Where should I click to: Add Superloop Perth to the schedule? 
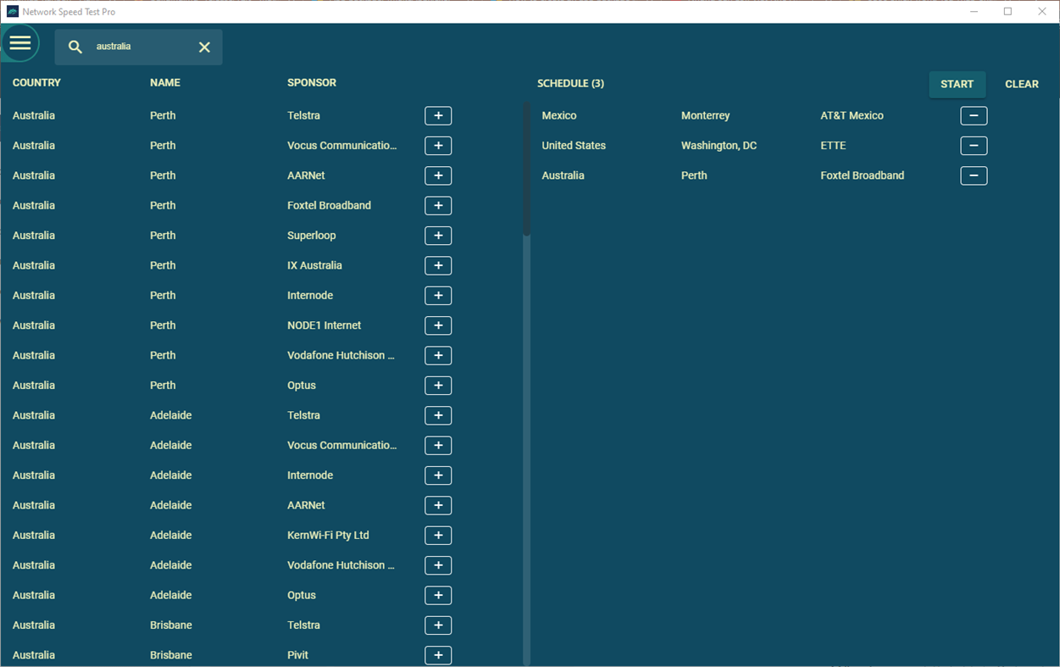pos(438,235)
